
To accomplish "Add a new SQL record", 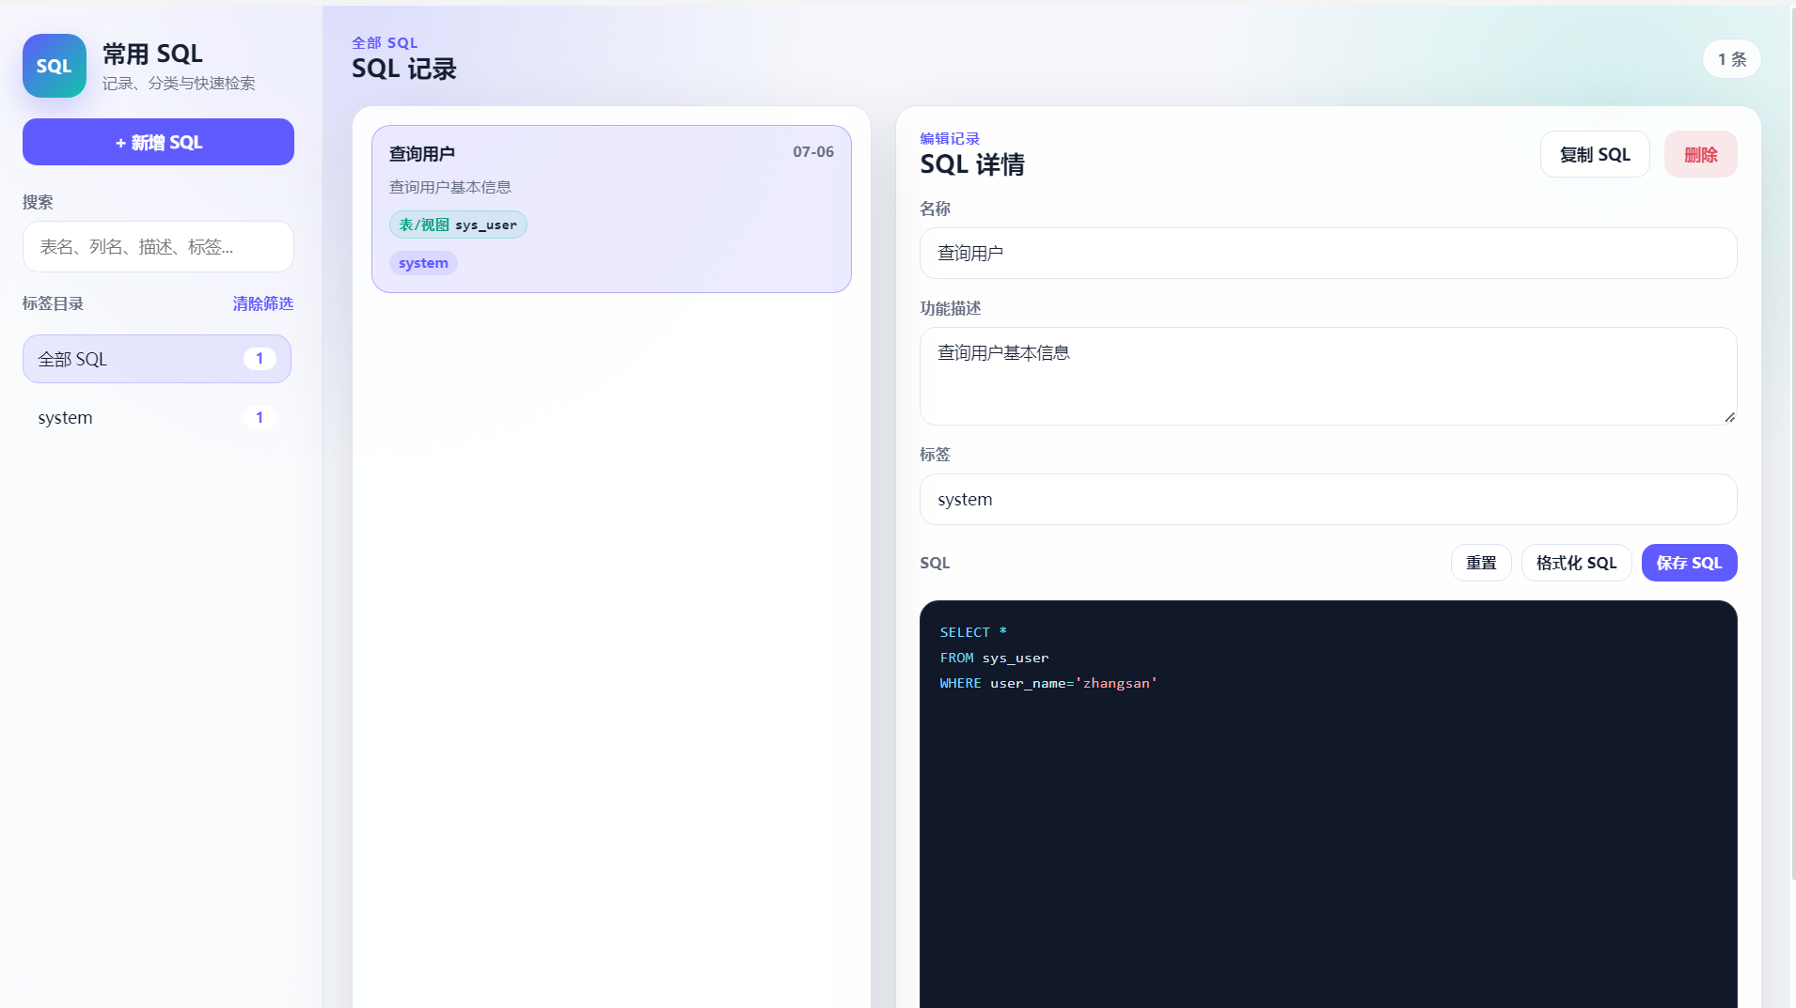I will click(x=158, y=142).
